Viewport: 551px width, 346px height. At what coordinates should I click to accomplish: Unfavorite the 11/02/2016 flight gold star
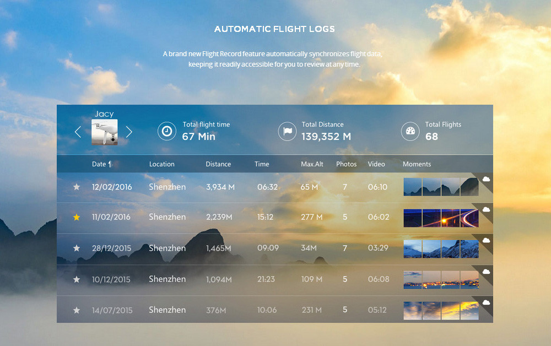pos(77,217)
